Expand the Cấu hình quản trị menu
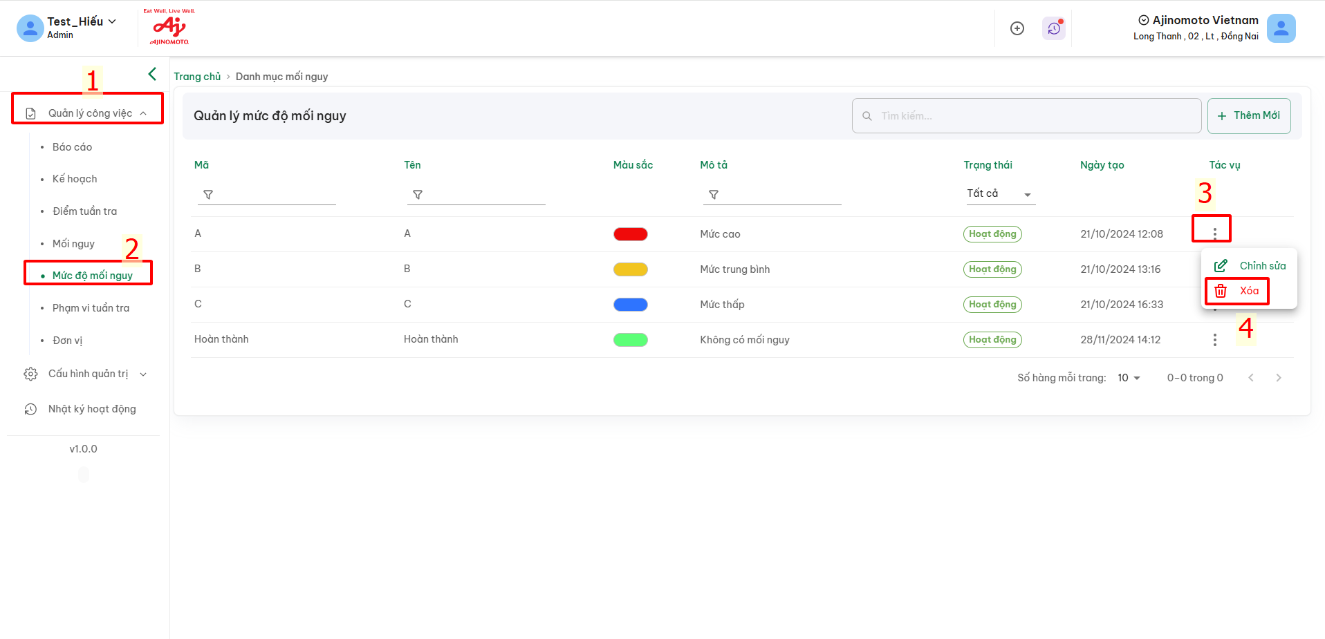Viewport: 1325px width, 639px height. click(143, 374)
